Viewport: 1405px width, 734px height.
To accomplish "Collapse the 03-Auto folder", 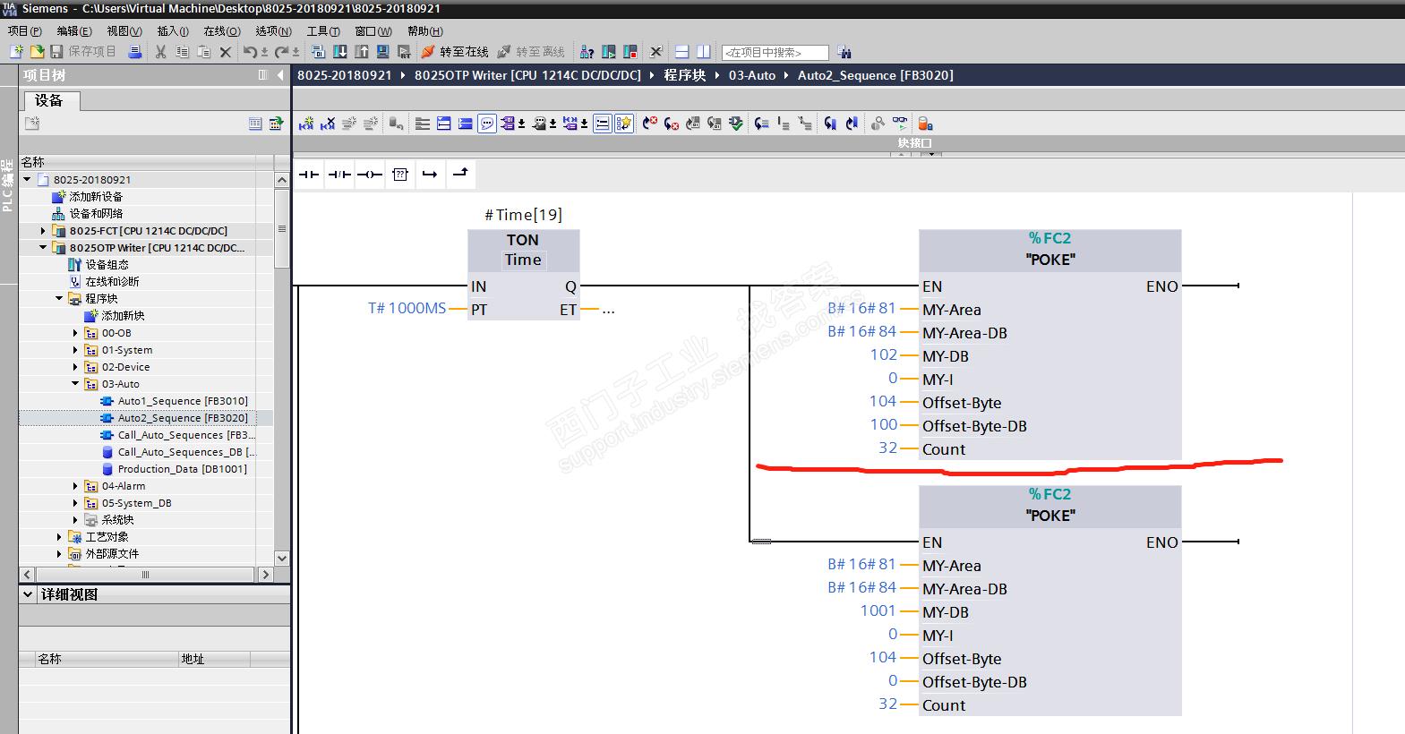I will tap(75, 384).
